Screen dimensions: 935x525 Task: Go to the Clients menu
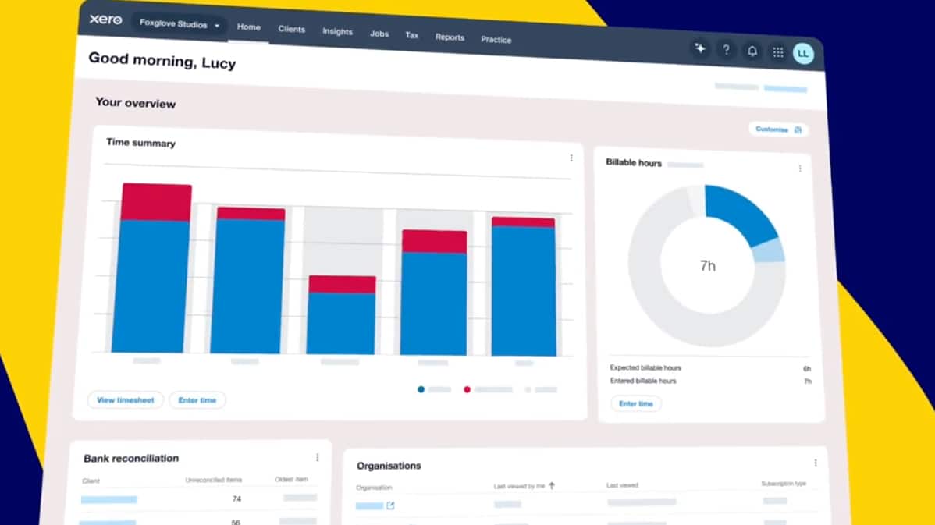291,29
